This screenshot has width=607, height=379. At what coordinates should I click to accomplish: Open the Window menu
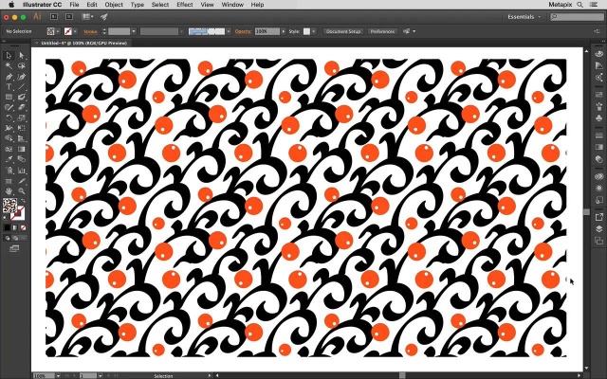pos(232,5)
